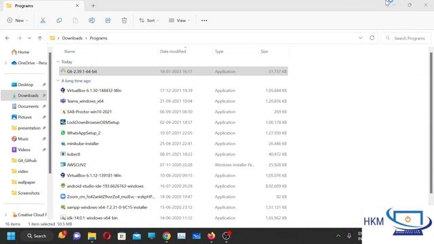
Task: Show hidden system tray icons
Action: pos(338,236)
